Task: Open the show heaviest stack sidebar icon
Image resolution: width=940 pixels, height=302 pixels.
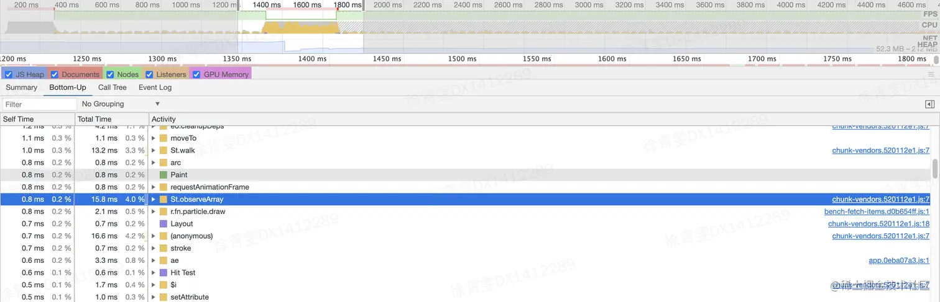Action: tap(930, 104)
